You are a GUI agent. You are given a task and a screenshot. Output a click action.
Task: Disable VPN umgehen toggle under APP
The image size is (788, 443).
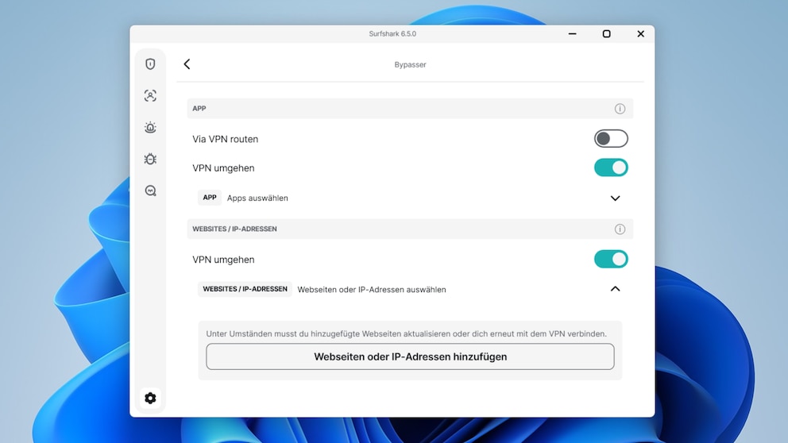(611, 168)
